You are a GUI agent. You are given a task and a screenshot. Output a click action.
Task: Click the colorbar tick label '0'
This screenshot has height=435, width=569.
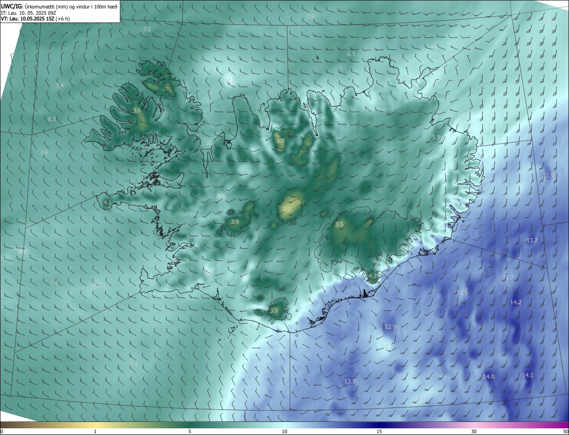pyautogui.click(x=2, y=431)
